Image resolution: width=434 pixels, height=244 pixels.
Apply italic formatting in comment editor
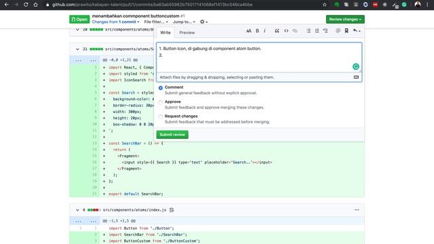coord(264,30)
